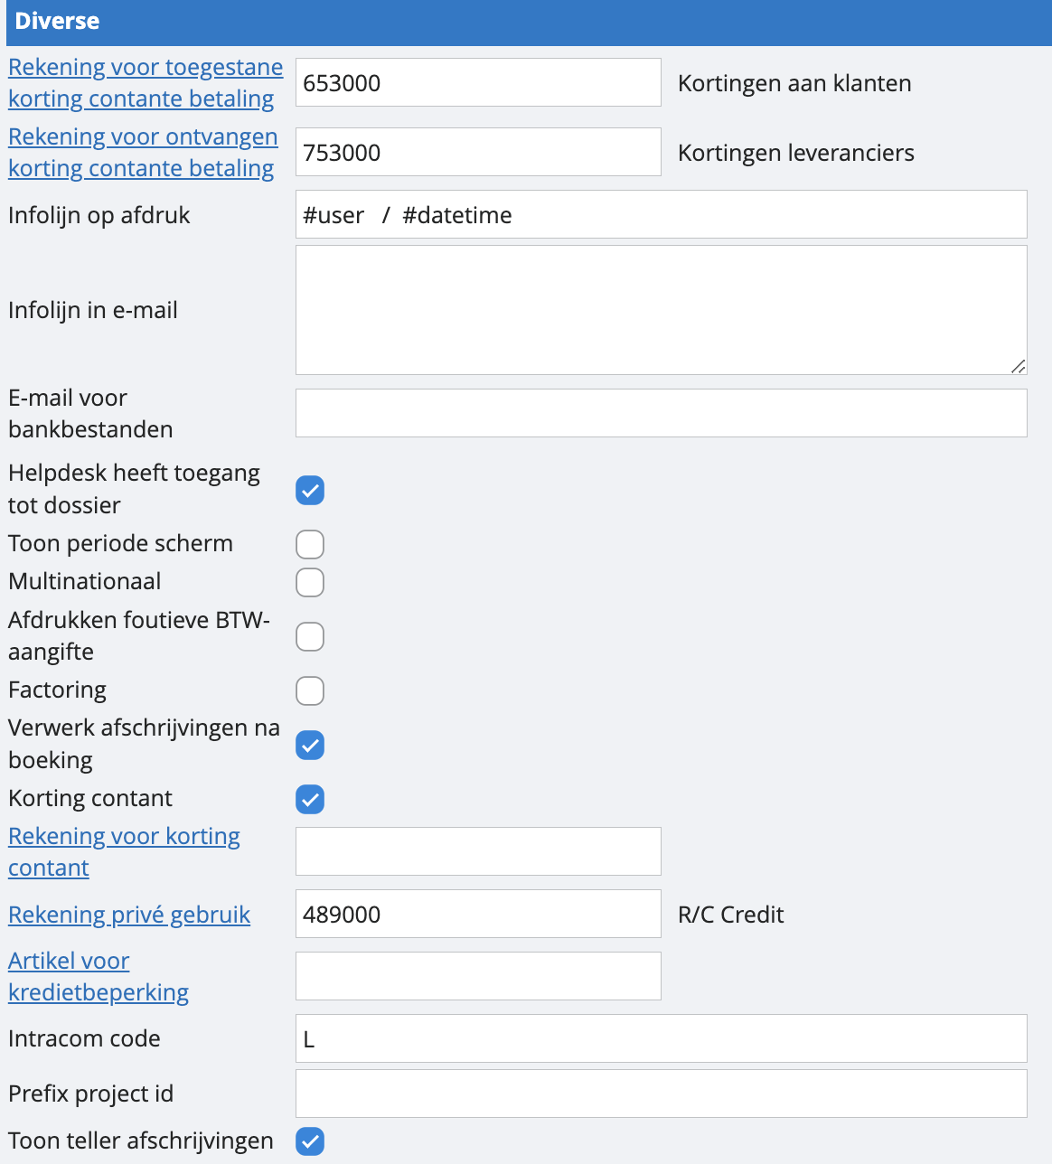1052x1164 pixels.
Task: Uncheck Toon teller afschrijvingen
Action: point(310,1141)
